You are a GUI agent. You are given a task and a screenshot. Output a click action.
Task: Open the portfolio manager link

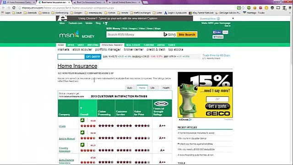tap(108, 49)
